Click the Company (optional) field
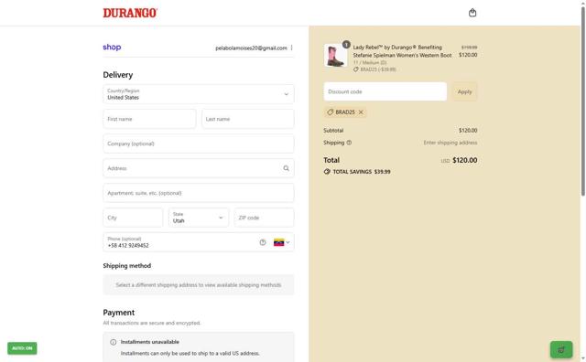The height and width of the screenshot is (362, 586). pos(199,144)
